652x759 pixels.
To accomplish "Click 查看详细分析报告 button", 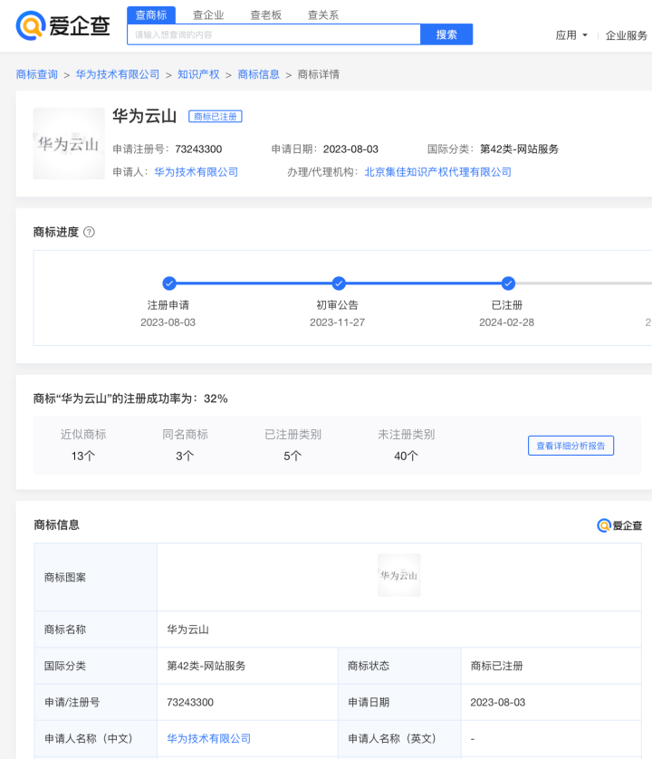I will (x=570, y=446).
